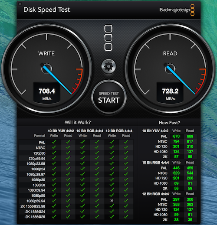The image size is (217, 225).
Task: Click the 1080p23.98 format row label
Action: (x=36, y=164)
